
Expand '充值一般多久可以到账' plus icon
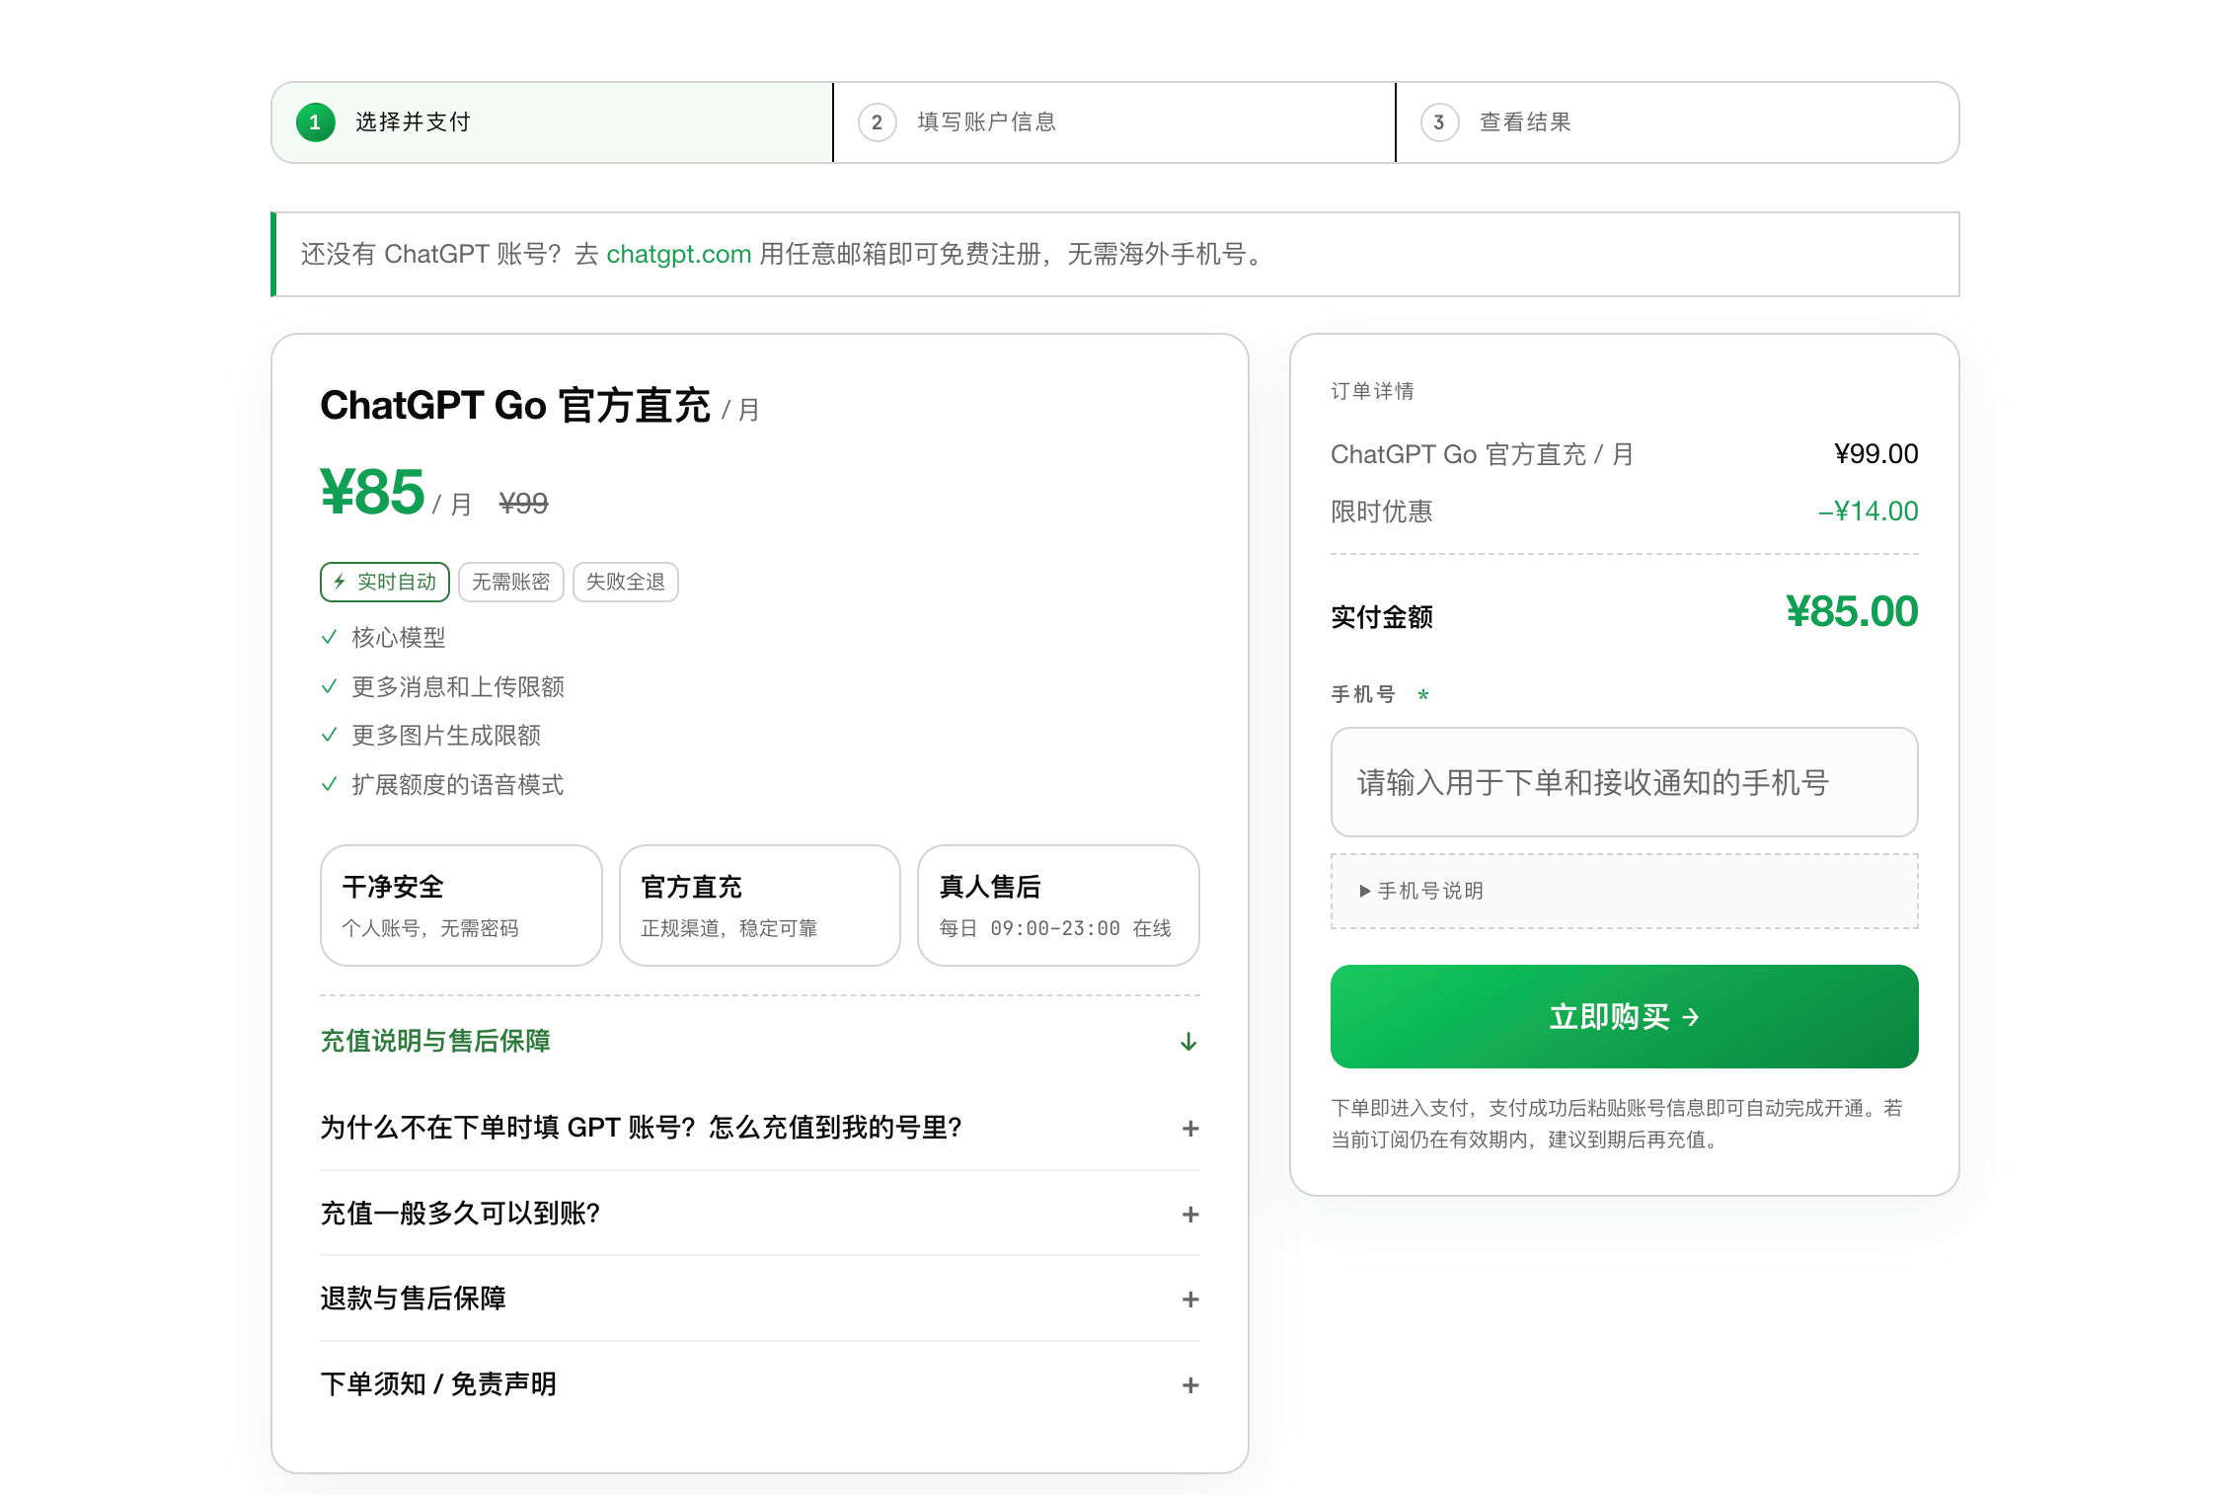point(1190,1215)
